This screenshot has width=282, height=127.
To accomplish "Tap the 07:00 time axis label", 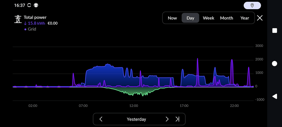I will 83,106.
